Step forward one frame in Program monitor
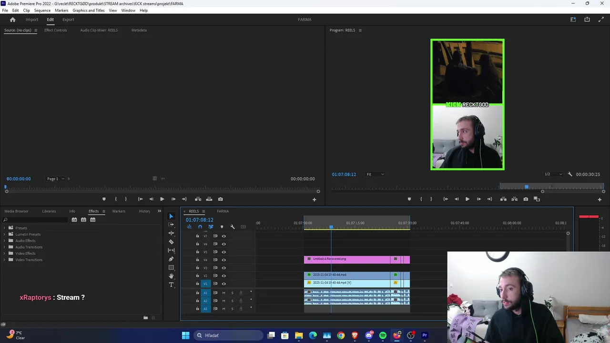Image resolution: width=610 pixels, height=343 pixels. point(478,199)
